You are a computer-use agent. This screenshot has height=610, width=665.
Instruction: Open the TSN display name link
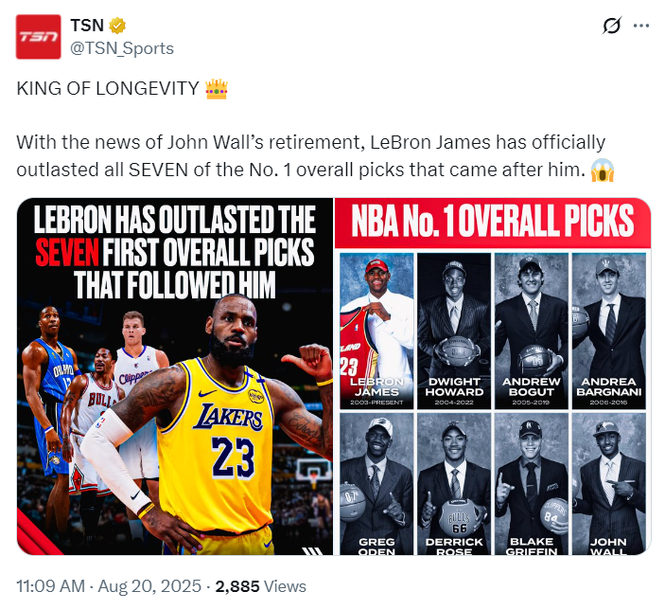87,25
